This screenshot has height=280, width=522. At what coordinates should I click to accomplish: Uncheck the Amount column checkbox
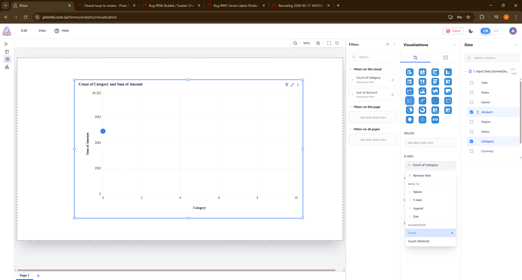click(x=471, y=112)
